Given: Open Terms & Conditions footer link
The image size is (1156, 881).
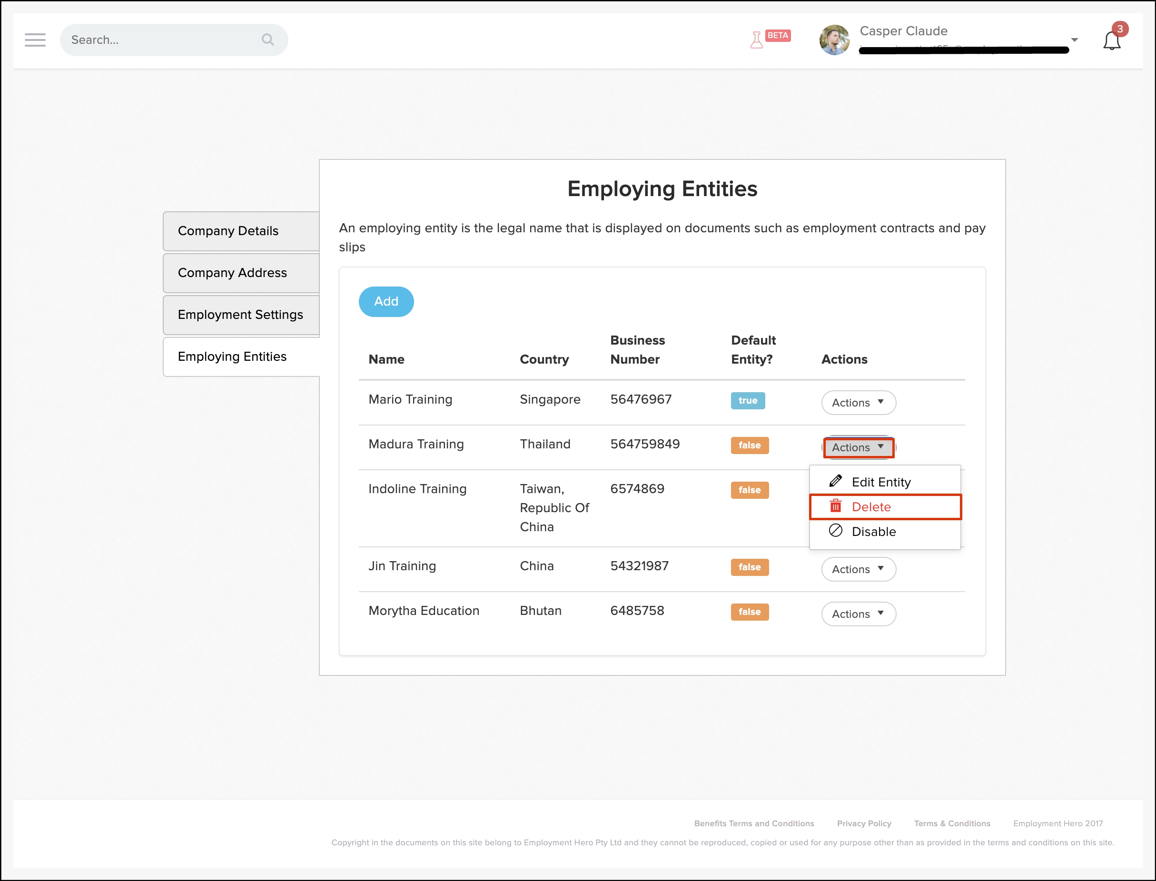Looking at the screenshot, I should pos(951,823).
